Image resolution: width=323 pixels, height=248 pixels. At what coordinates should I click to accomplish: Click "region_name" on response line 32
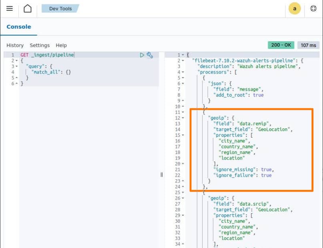(236, 233)
